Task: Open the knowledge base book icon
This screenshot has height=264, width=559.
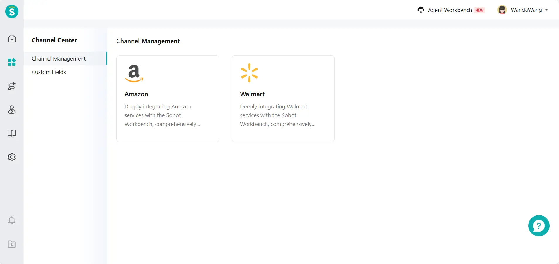Action: point(12,133)
